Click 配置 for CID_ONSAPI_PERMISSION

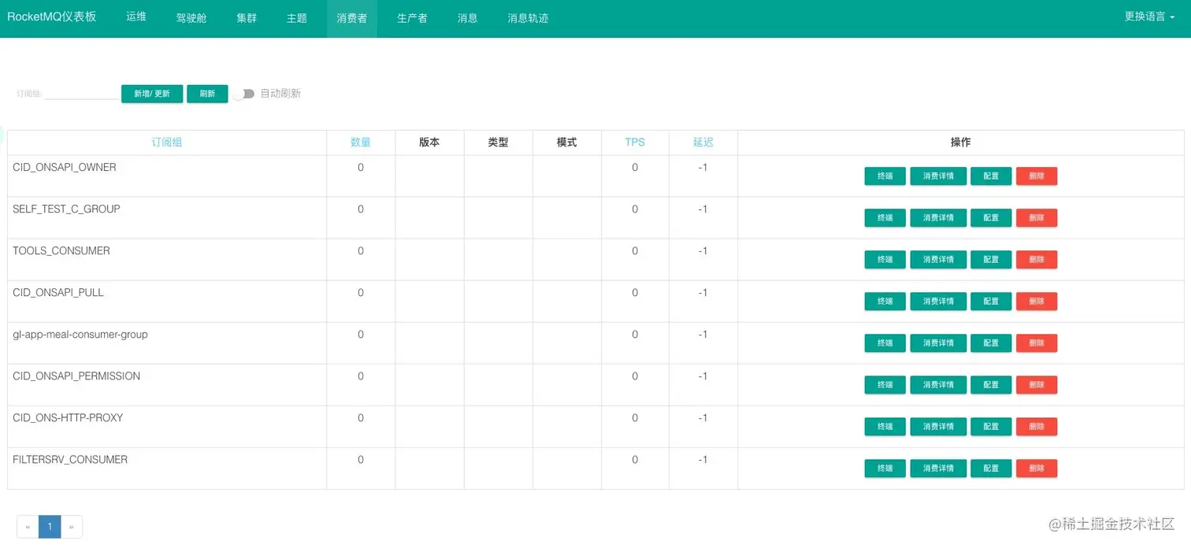pyautogui.click(x=991, y=385)
